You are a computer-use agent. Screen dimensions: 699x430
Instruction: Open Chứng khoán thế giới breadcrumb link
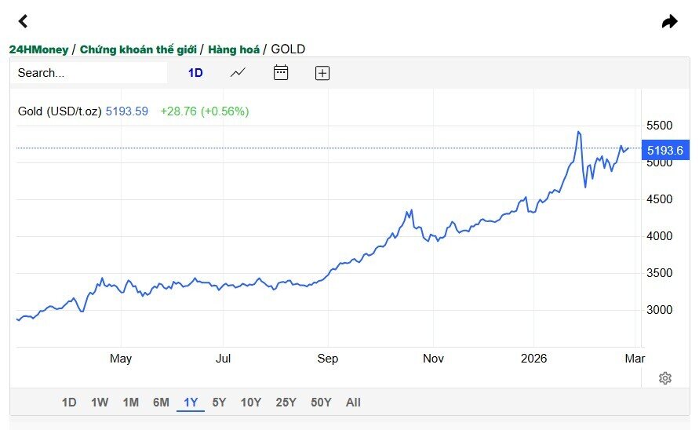pyautogui.click(x=138, y=49)
